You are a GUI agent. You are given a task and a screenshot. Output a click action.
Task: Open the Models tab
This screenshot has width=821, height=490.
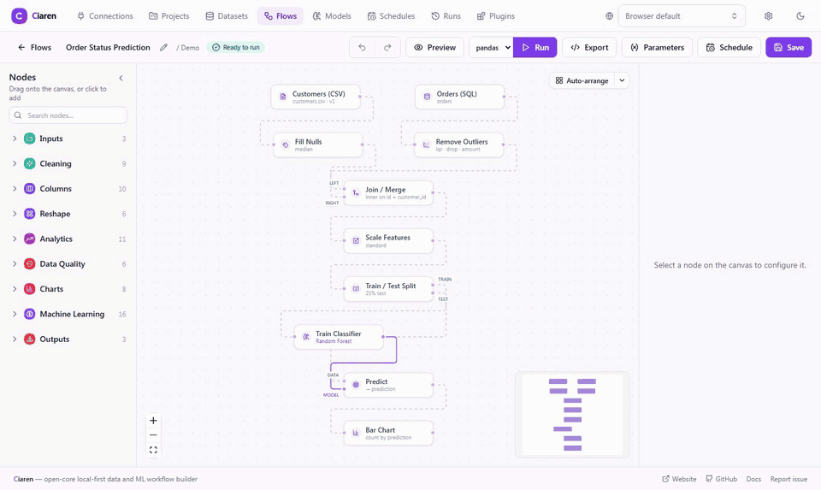tap(332, 16)
